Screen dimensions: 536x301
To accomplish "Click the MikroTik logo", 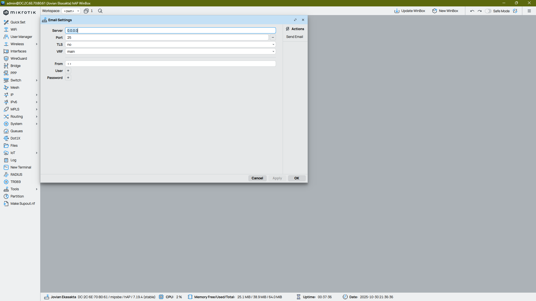I will [x=20, y=12].
